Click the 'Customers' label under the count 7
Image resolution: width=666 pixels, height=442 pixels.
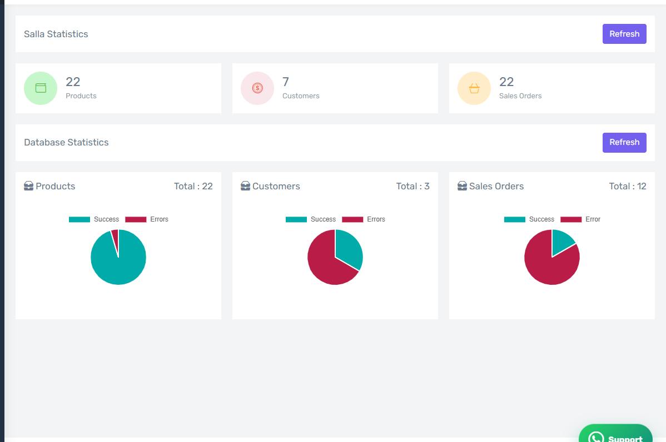pos(301,96)
